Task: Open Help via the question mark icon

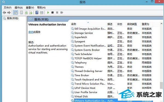Action: coord(37,13)
